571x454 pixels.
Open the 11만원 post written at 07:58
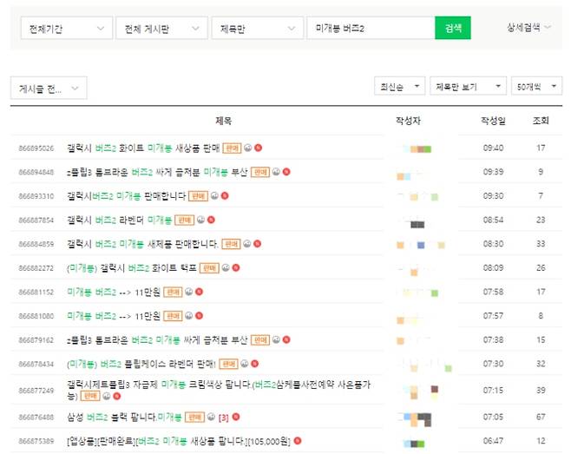point(114,292)
